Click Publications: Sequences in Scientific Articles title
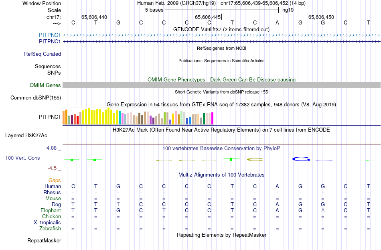Image resolution: width=381 pixels, height=250 pixels. pyautogui.click(x=221, y=61)
